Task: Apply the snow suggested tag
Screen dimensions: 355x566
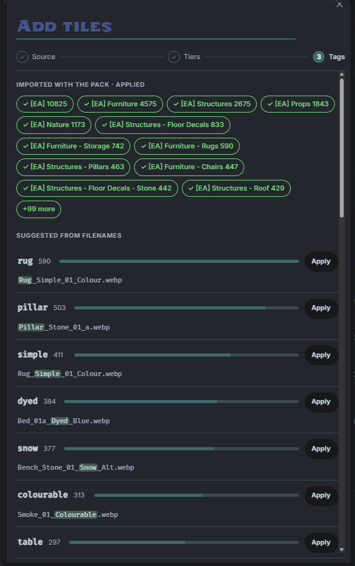Action: (321, 448)
